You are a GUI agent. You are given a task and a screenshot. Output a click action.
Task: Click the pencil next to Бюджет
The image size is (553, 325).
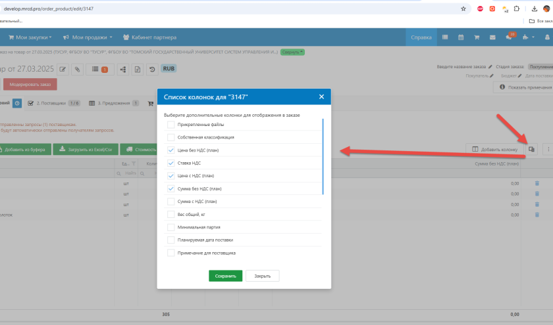[519, 76]
